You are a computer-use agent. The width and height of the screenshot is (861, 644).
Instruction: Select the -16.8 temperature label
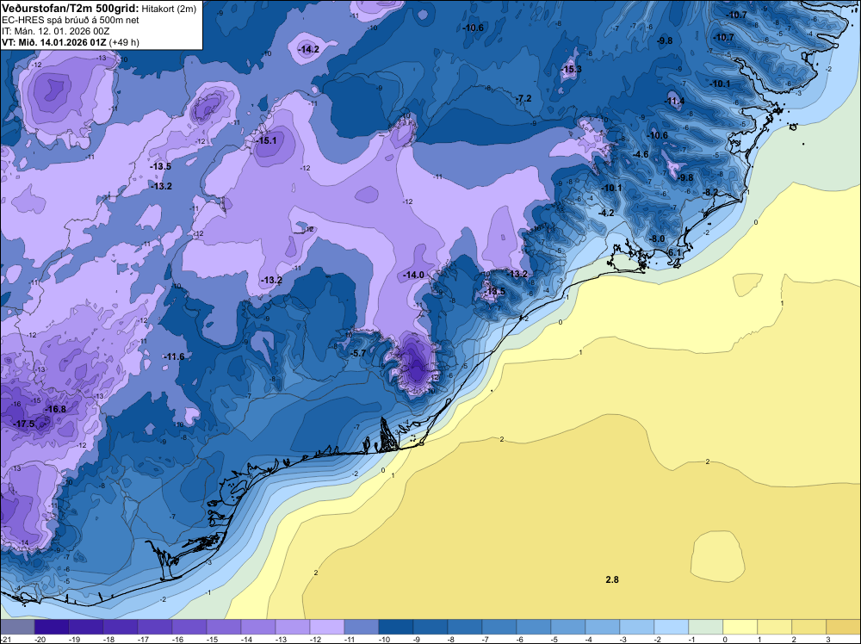coord(55,410)
